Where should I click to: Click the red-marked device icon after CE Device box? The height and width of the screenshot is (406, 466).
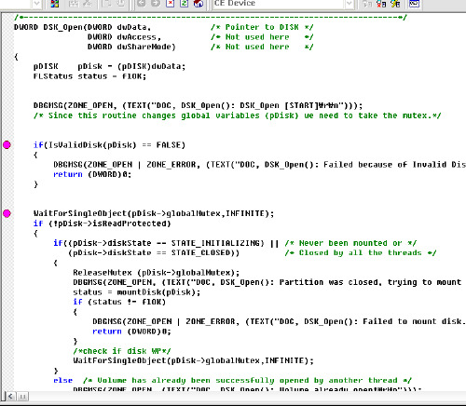pyautogui.click(x=381, y=4)
